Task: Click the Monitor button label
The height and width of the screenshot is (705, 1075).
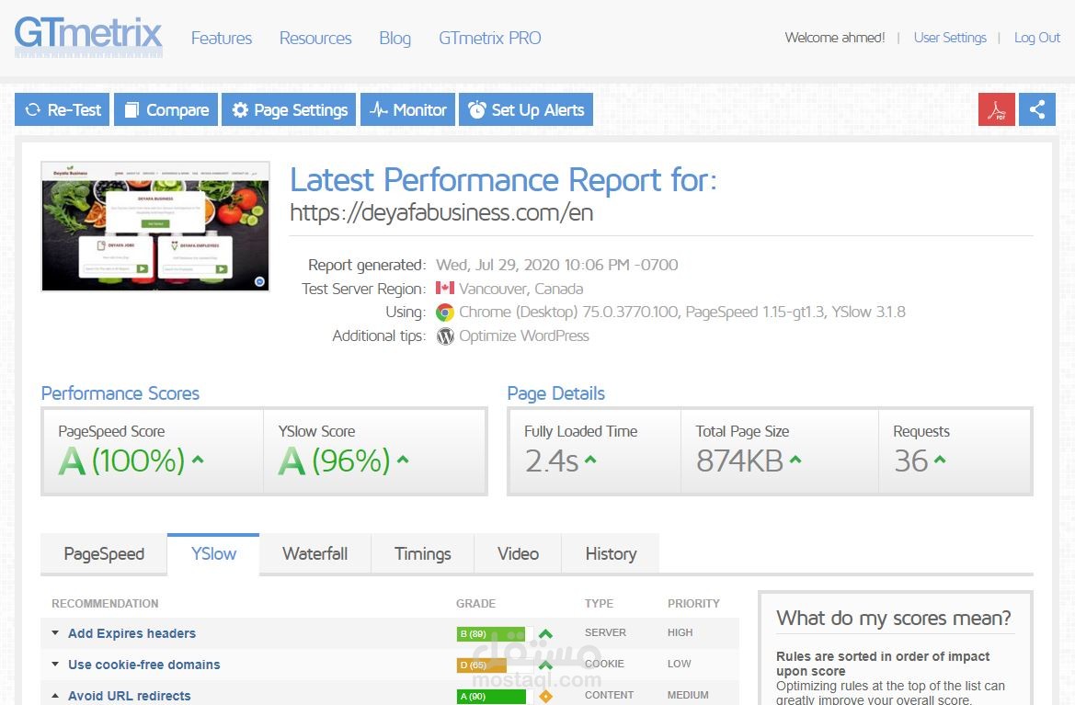Action: pos(419,109)
